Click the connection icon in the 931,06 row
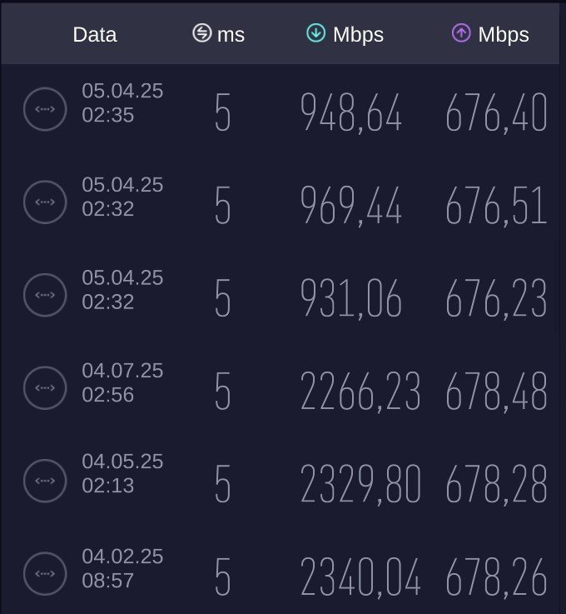The width and height of the screenshot is (566, 614). 45,295
